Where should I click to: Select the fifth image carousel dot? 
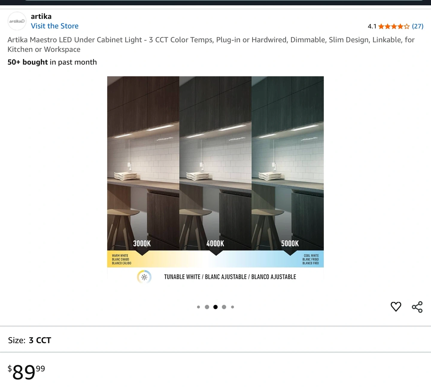tap(233, 307)
